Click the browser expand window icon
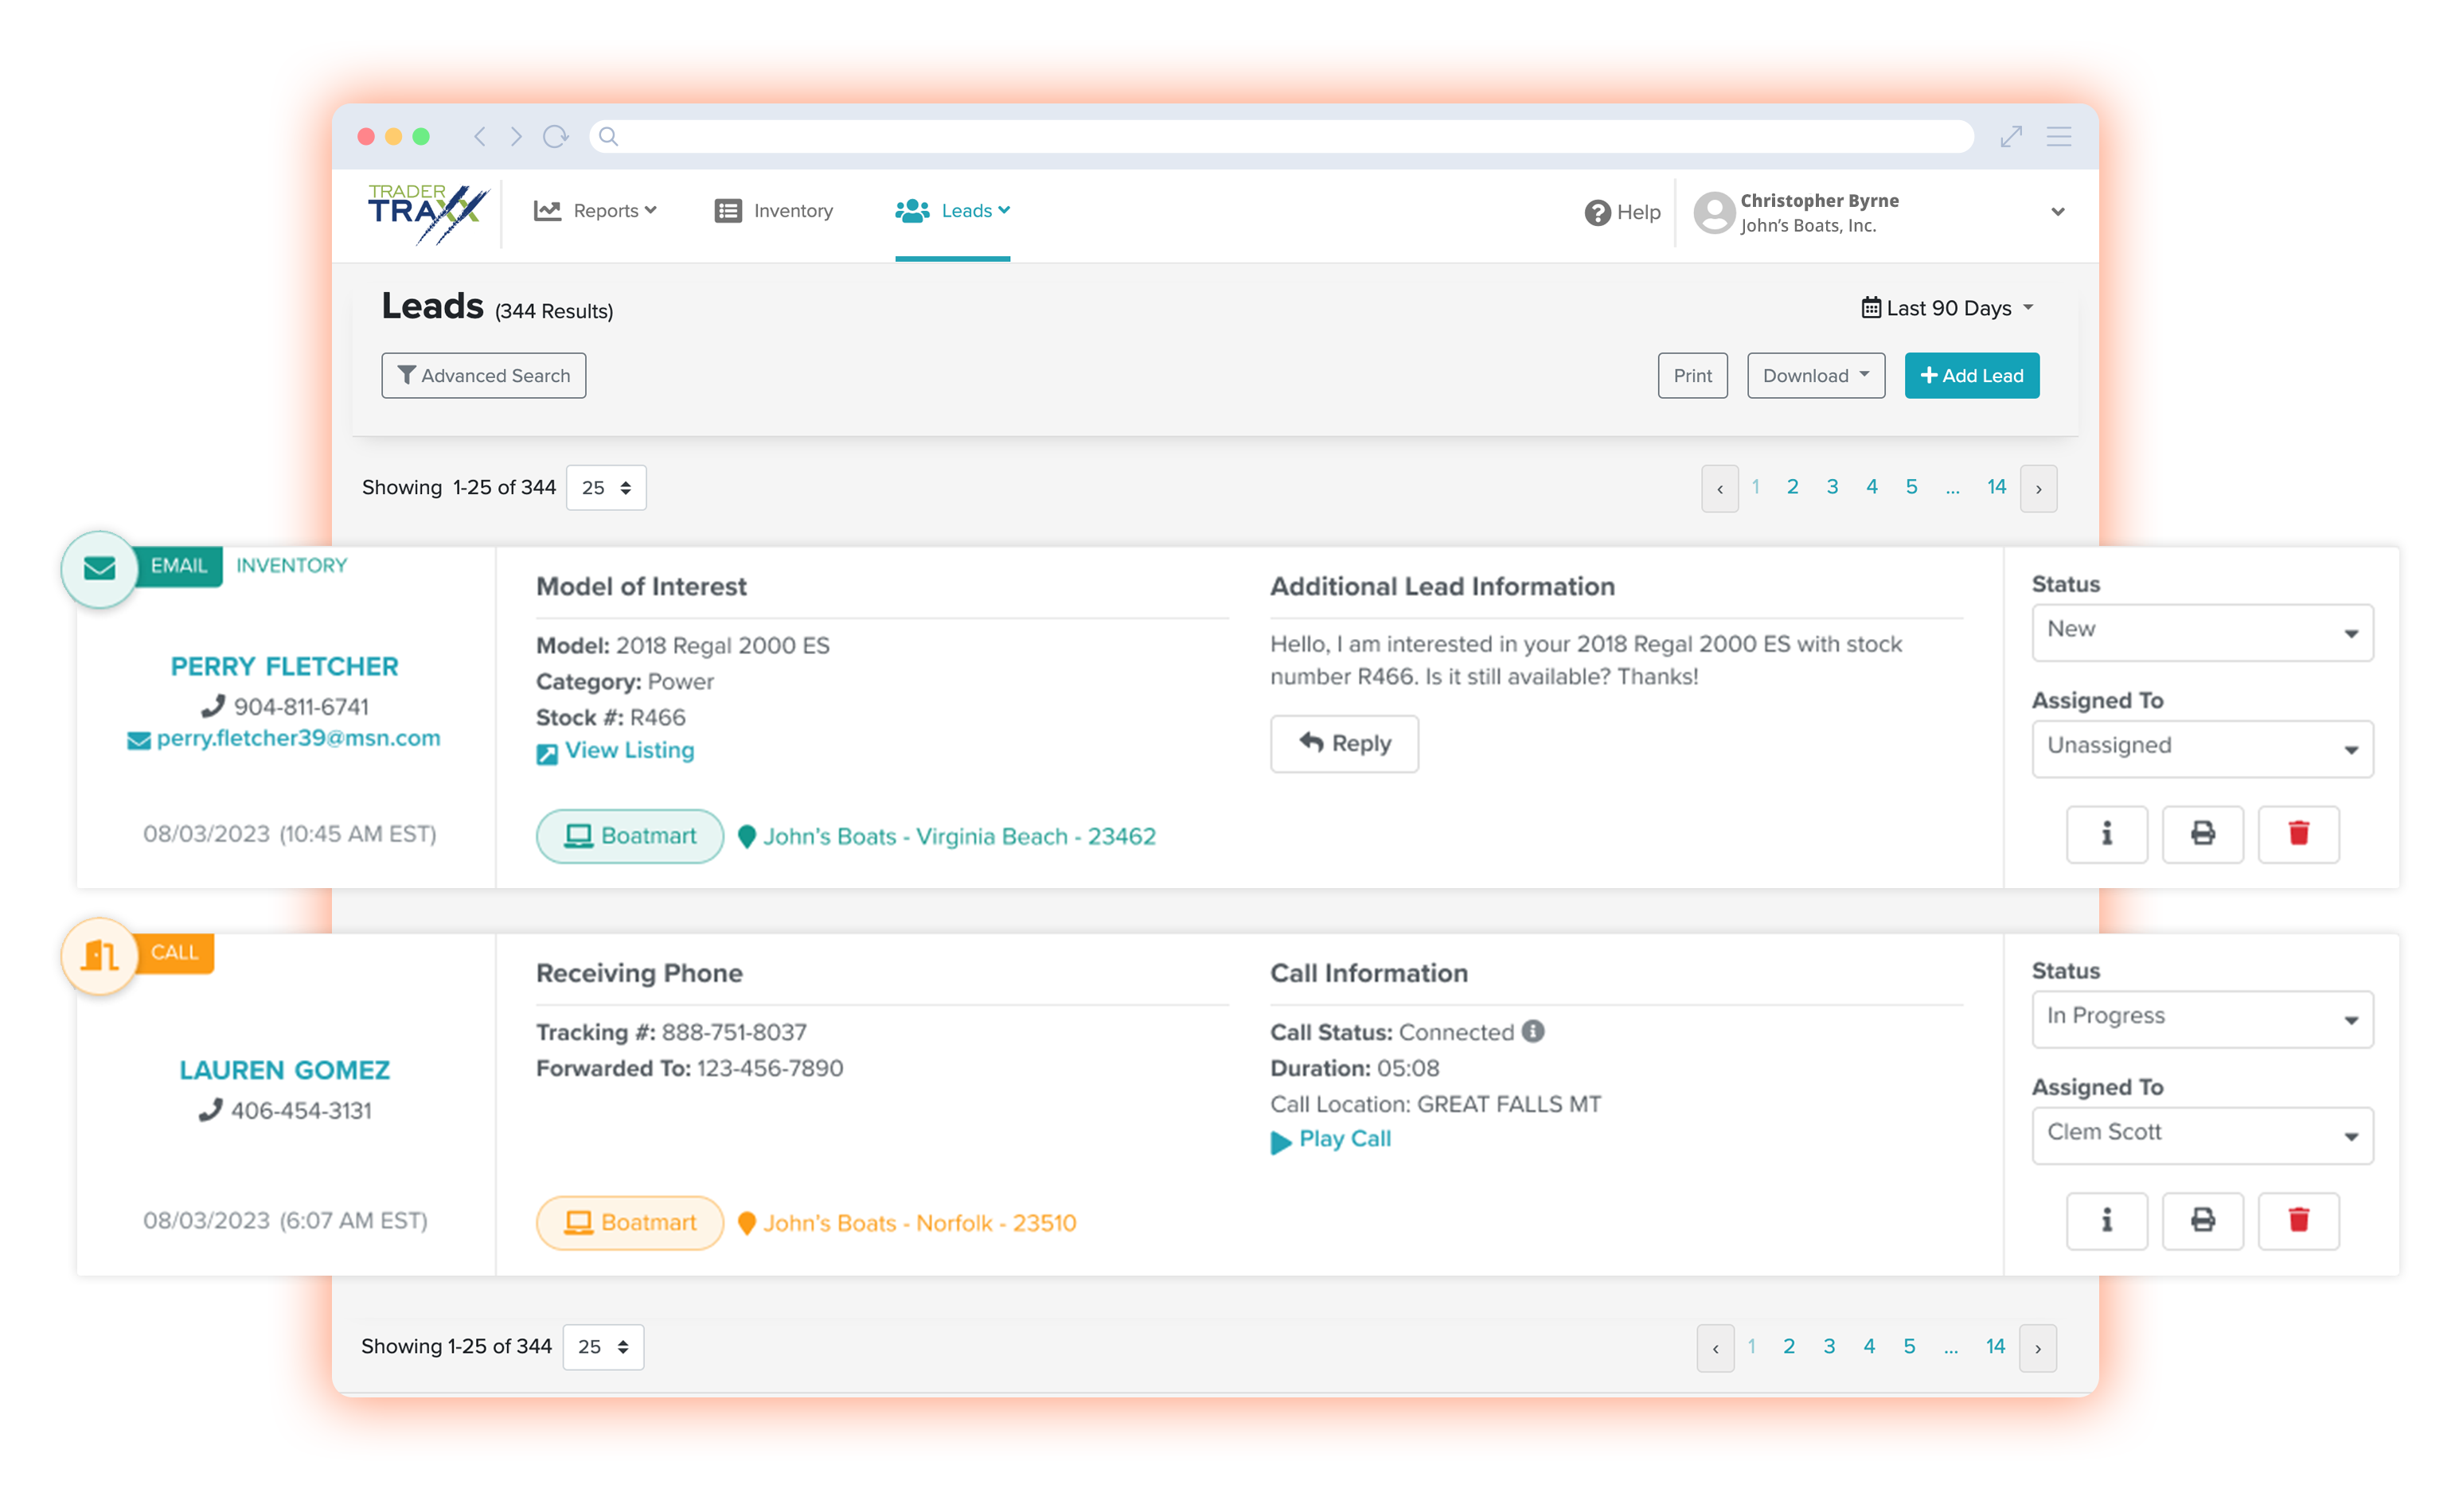2459x1512 pixels. tap(2010, 136)
